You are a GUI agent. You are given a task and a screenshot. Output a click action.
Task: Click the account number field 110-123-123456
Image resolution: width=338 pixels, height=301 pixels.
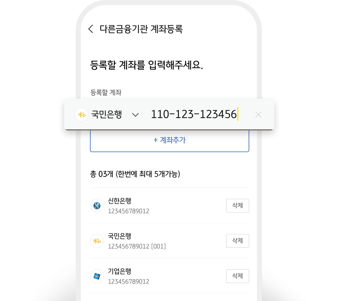tap(194, 114)
